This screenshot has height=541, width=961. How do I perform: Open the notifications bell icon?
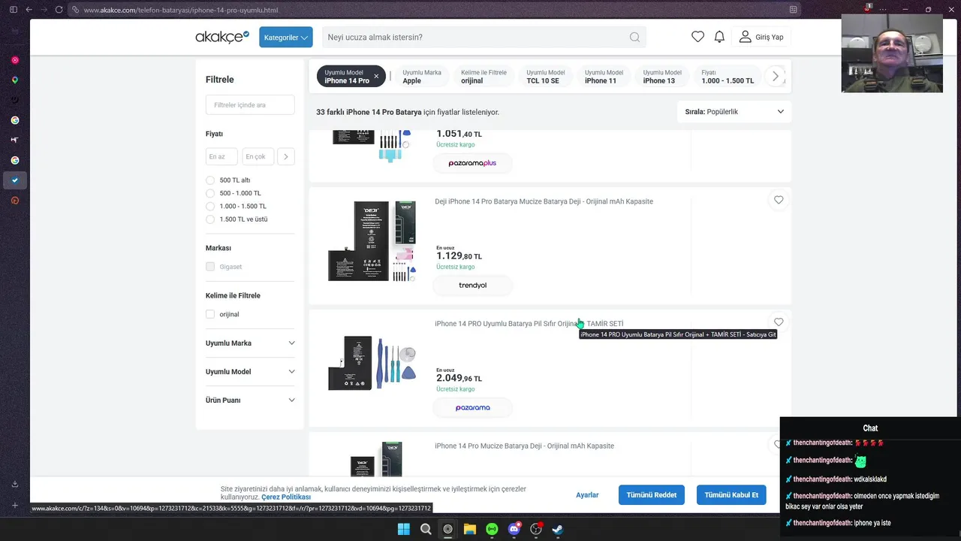click(719, 37)
